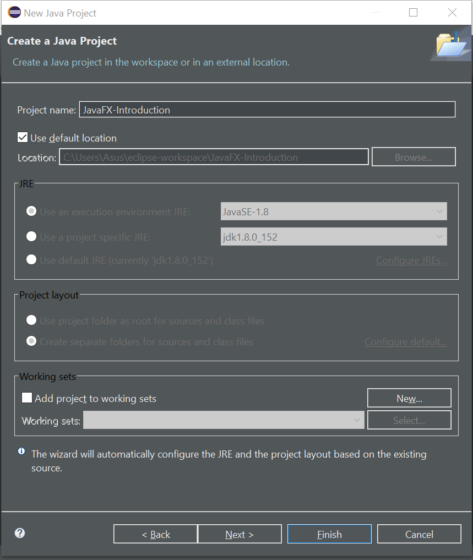The width and height of the screenshot is (473, 560).
Task: Click the Java project folder wizard icon
Action: 451,44
